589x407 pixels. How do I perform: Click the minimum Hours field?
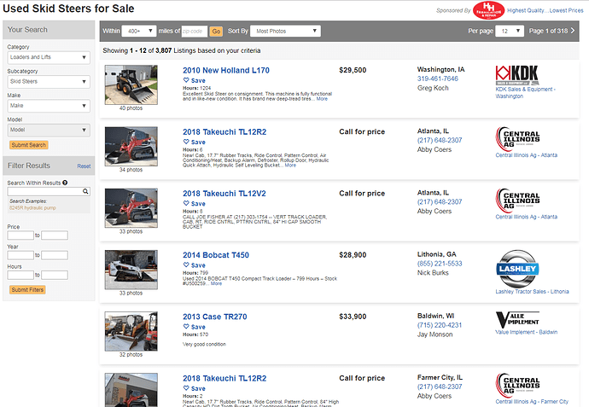(x=20, y=276)
